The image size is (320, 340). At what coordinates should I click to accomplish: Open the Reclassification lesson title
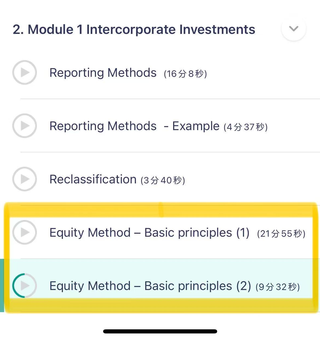click(x=93, y=179)
